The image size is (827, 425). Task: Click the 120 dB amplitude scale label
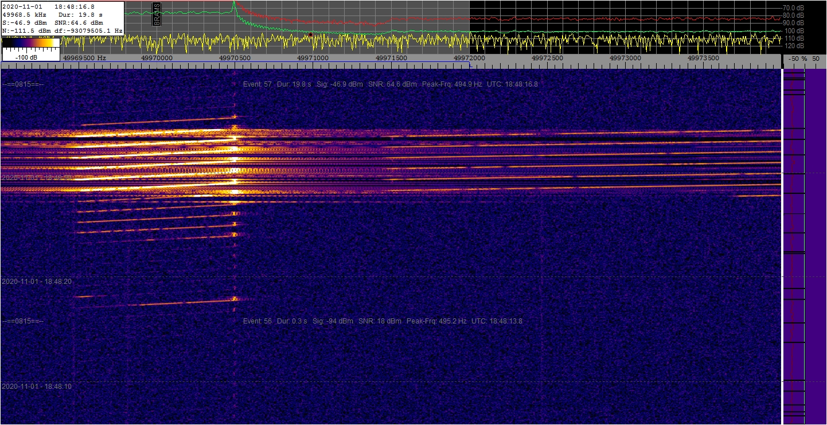coord(794,45)
